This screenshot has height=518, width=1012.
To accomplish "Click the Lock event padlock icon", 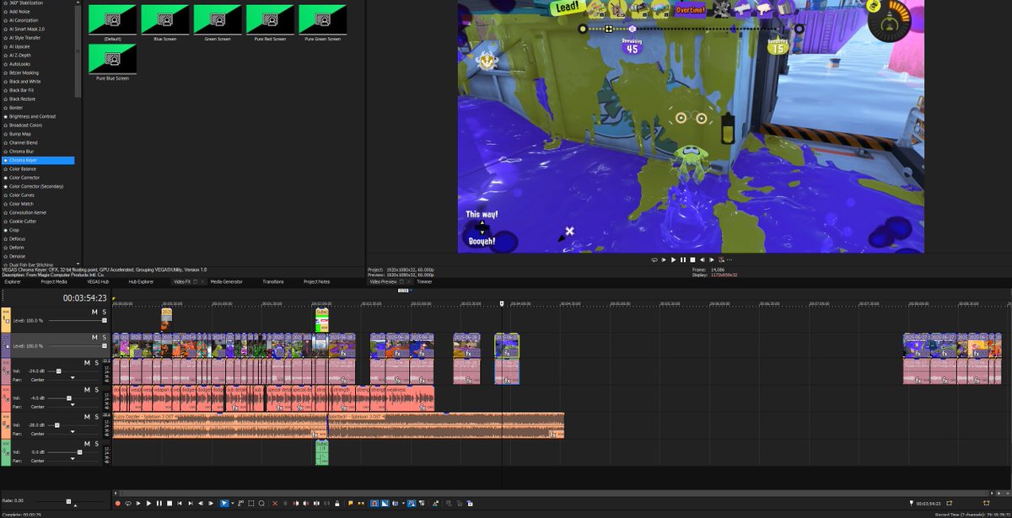I will [x=336, y=504].
